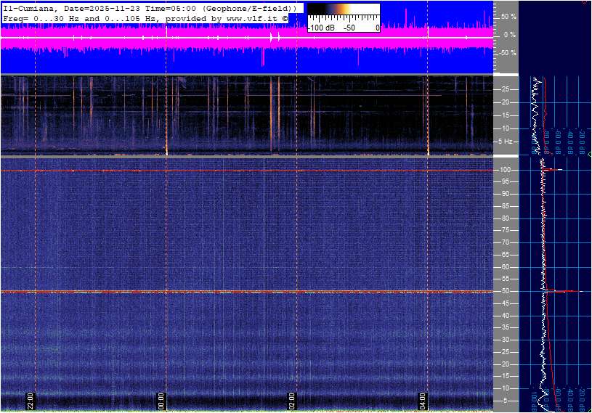The image size is (592, 413).
Task: Click the -100 dB label on color scale
Action: [x=320, y=28]
